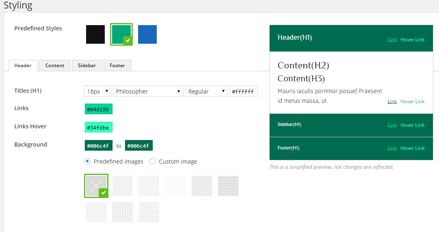This screenshot has width=439, height=232.
Task: Click the Link in the Content preview
Action: pyautogui.click(x=392, y=102)
